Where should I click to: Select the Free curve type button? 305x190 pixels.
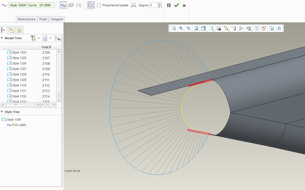(x=63, y=5)
